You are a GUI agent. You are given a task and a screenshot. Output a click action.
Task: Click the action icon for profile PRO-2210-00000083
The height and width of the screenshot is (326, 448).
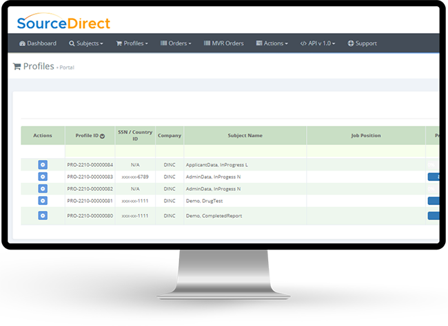click(43, 177)
